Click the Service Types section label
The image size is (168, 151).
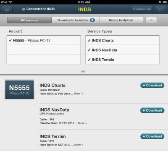(100, 31)
